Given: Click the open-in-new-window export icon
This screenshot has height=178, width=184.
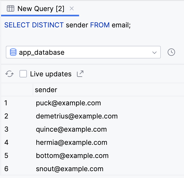Looking at the screenshot, I should [x=80, y=74].
